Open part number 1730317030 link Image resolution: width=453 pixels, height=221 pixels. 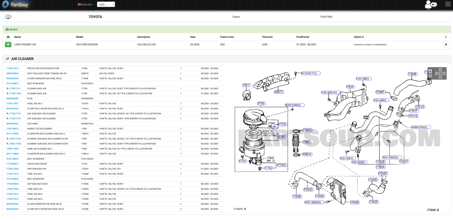pos(12,169)
